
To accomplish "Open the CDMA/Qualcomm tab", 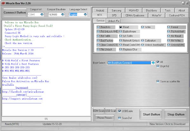I will (x=135, y=15).
